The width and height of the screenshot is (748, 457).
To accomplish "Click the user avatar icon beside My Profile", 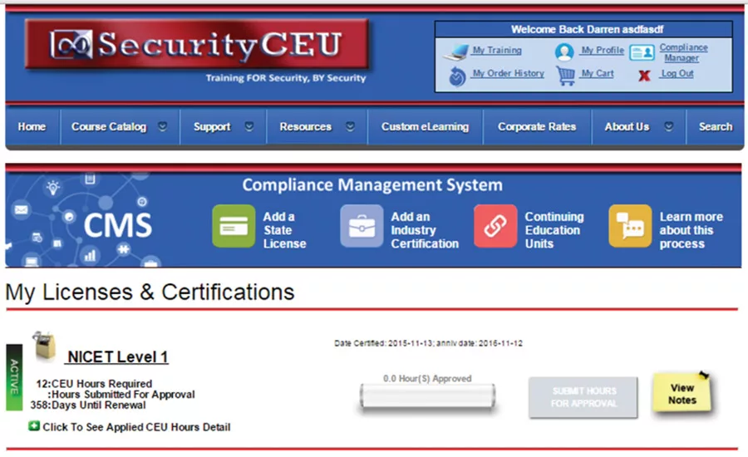I will coord(563,52).
